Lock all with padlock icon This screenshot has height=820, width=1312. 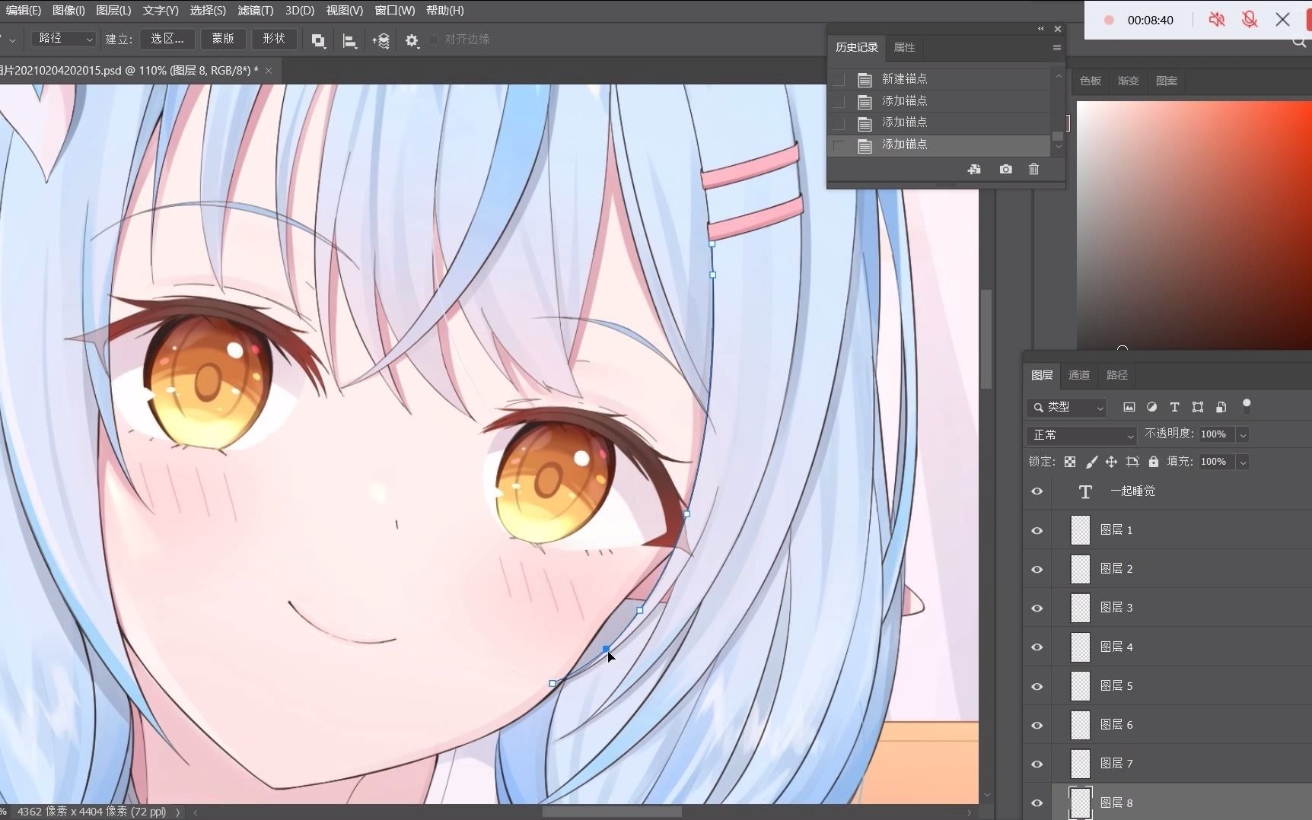click(1153, 462)
